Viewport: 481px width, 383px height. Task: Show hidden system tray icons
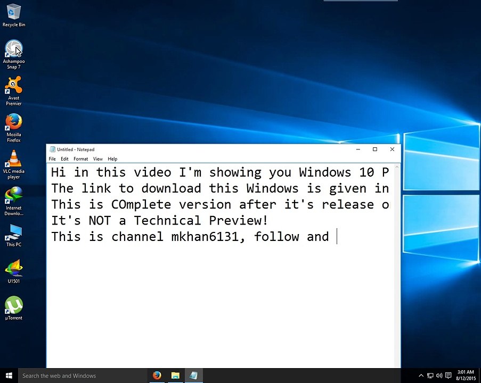[421, 376]
